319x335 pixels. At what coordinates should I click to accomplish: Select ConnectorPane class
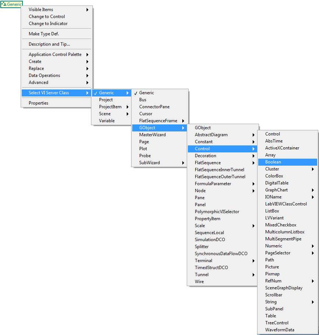pyautogui.click(x=160, y=107)
